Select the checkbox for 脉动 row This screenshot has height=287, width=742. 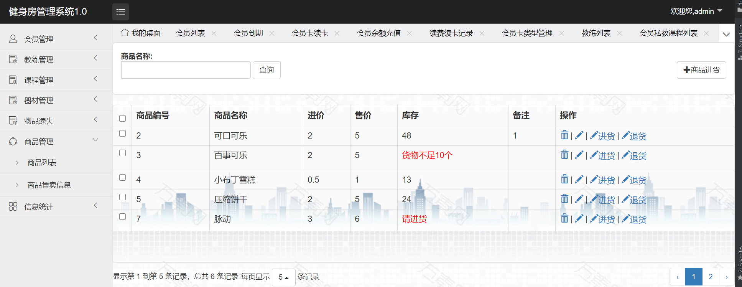pyautogui.click(x=123, y=217)
